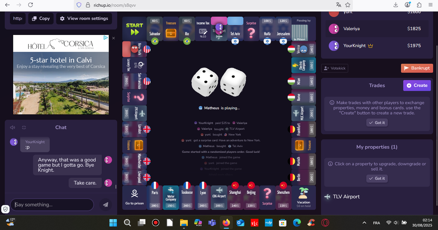Click the right white die
This screenshot has height=230, width=438.
pos(233,82)
